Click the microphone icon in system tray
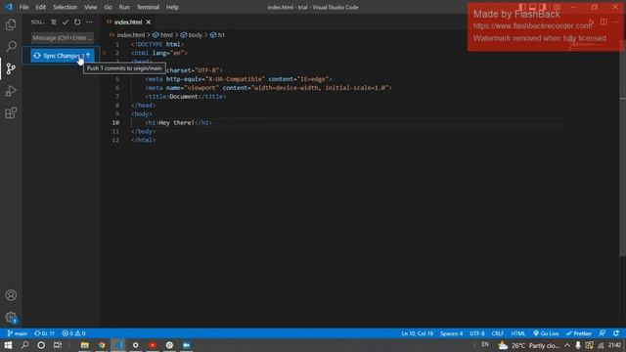This screenshot has width=626, height=352. click(x=578, y=345)
